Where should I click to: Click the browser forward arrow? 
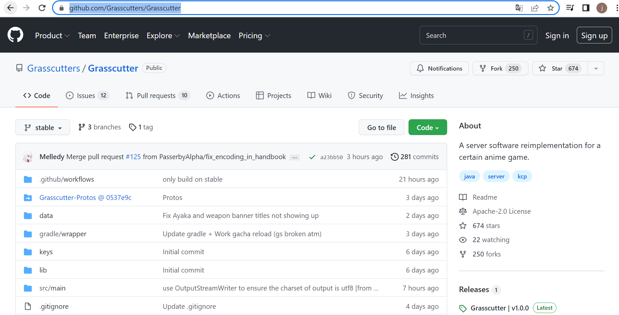click(x=26, y=8)
